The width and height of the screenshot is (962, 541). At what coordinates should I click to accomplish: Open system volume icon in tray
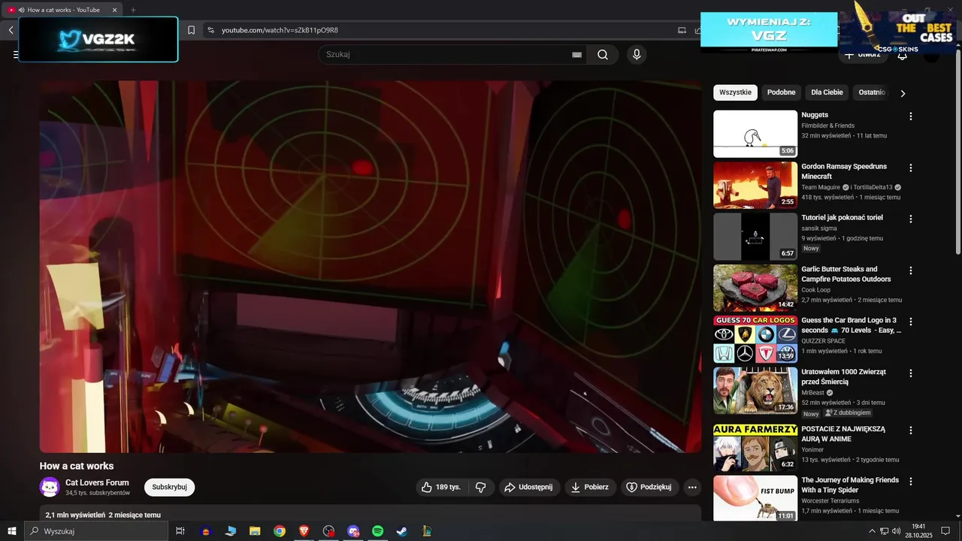896,531
